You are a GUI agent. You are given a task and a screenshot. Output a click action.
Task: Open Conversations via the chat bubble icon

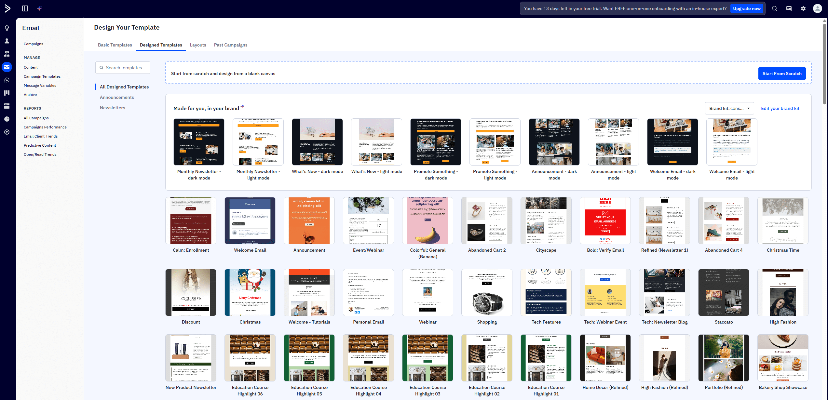click(789, 8)
